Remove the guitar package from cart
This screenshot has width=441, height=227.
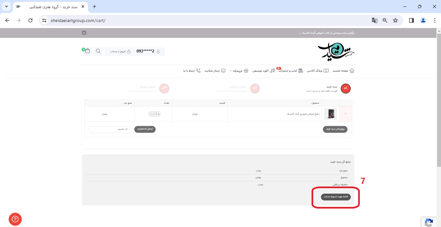click(x=346, y=114)
